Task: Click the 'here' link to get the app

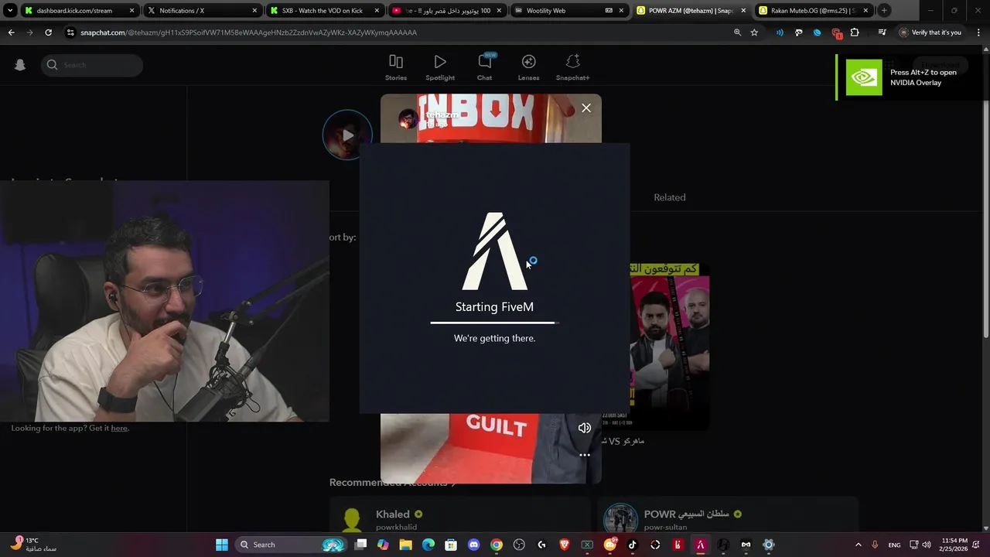Action: [119, 428]
